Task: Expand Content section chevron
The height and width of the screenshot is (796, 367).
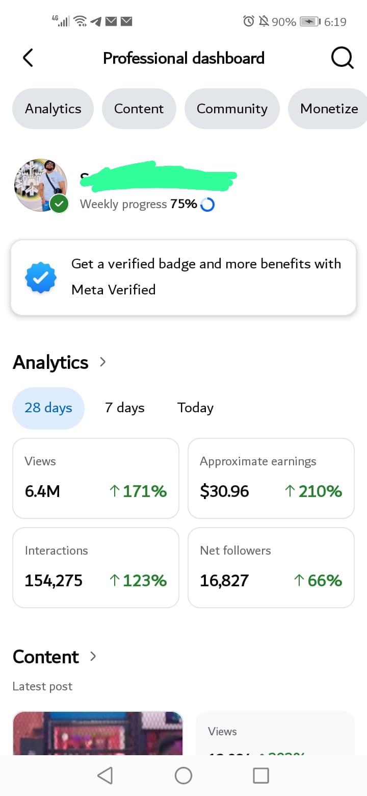Action: [93, 656]
